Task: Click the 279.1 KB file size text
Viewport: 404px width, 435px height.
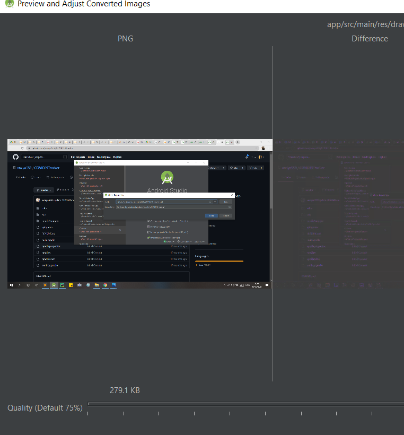Action: tap(125, 390)
